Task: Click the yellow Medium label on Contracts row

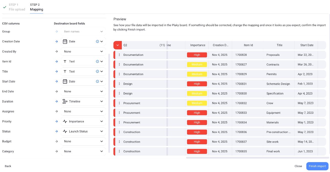Action: point(197,65)
